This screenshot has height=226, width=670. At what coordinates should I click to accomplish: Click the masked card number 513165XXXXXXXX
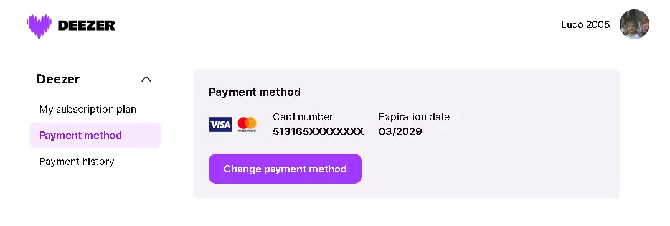tap(318, 131)
